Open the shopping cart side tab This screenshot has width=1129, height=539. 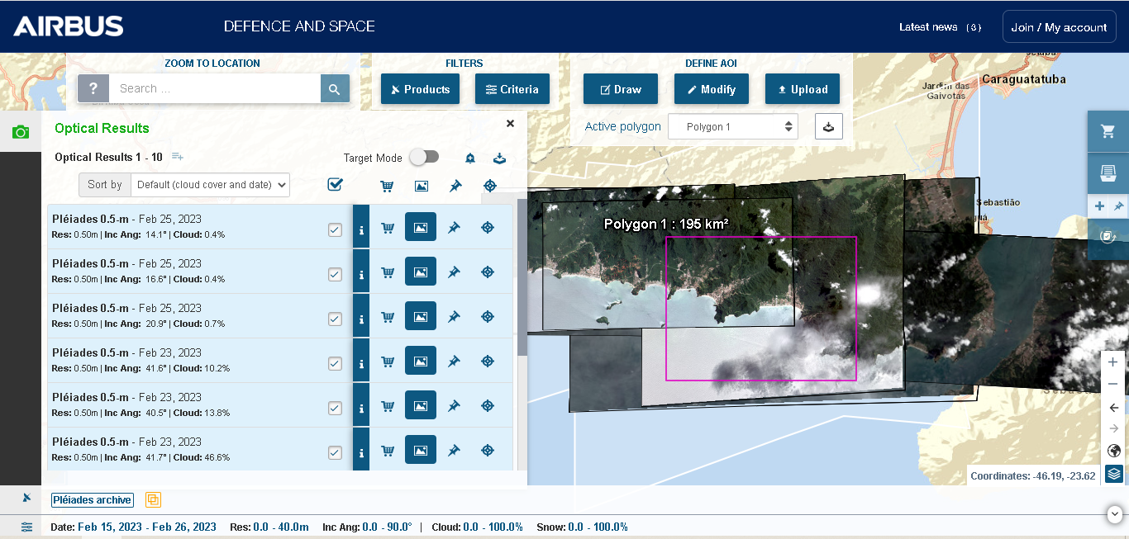pyautogui.click(x=1108, y=131)
